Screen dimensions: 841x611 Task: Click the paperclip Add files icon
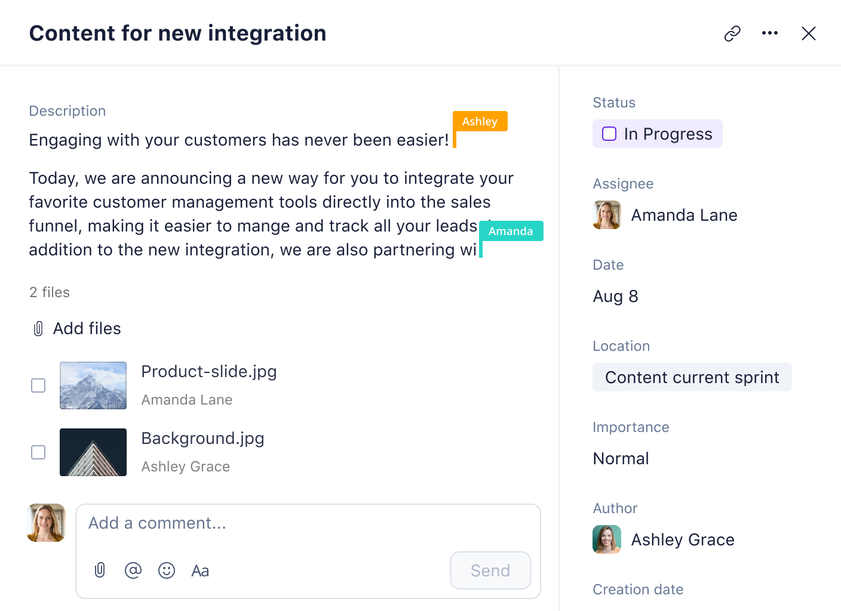tap(38, 329)
